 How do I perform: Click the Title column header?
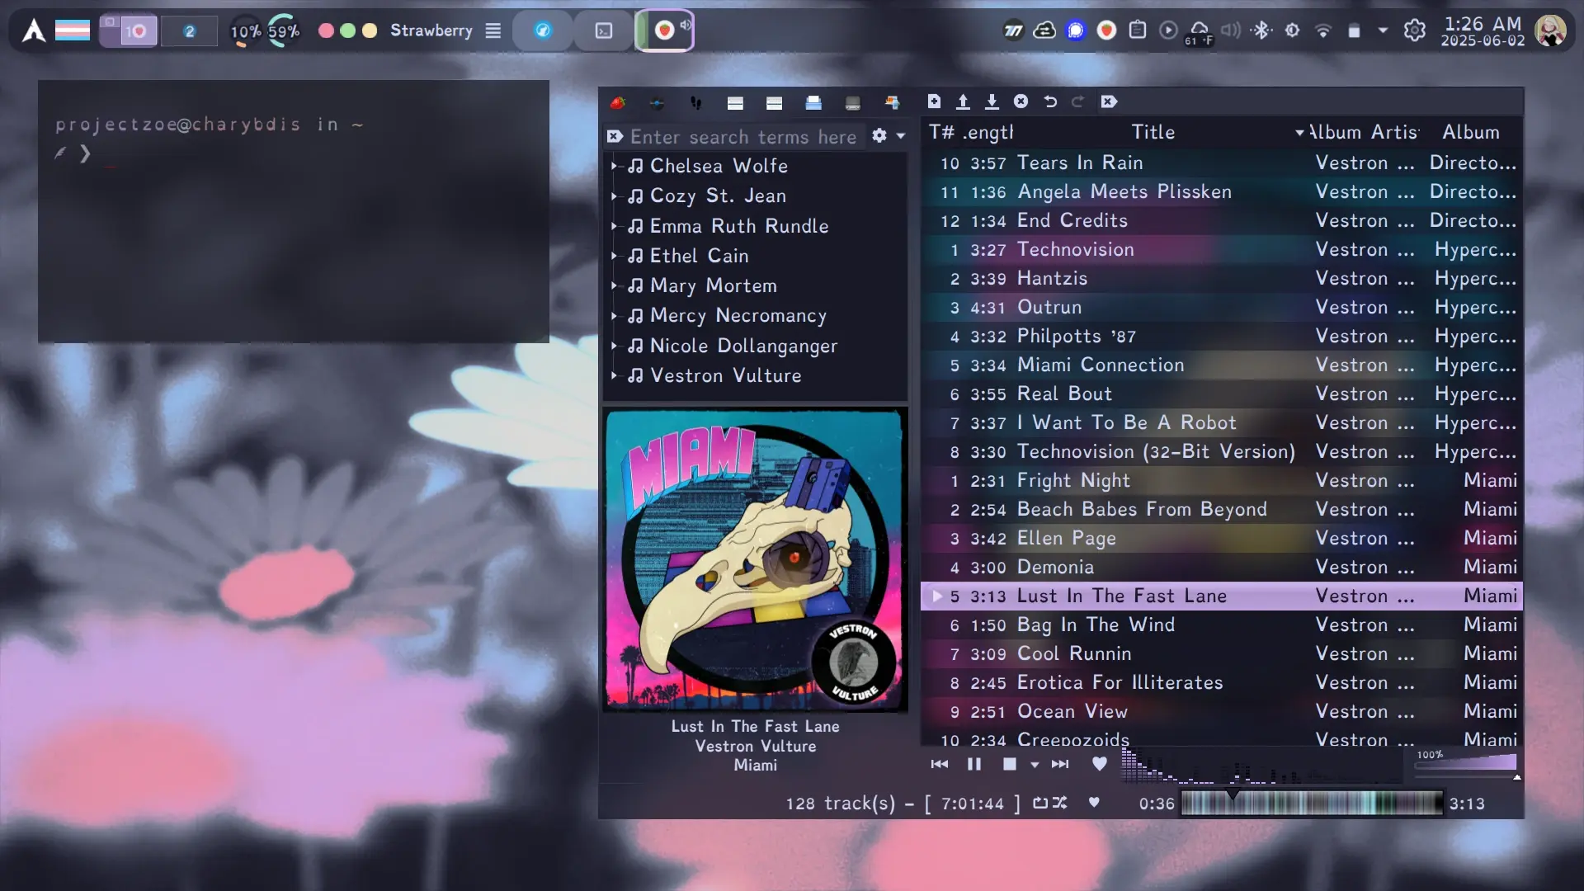coord(1153,132)
